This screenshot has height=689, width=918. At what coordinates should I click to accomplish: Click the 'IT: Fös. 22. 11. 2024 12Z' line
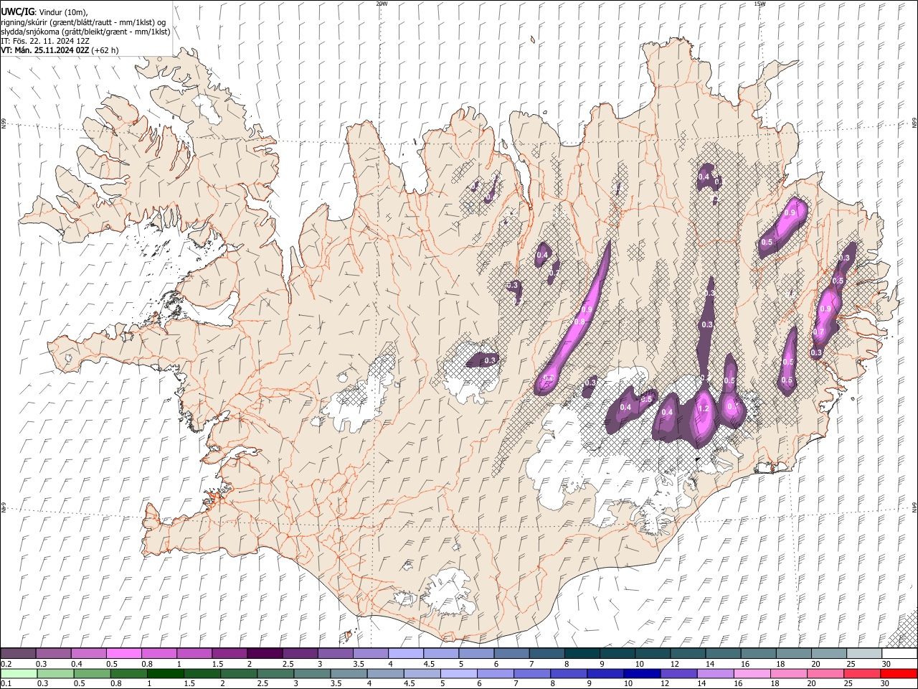point(45,41)
